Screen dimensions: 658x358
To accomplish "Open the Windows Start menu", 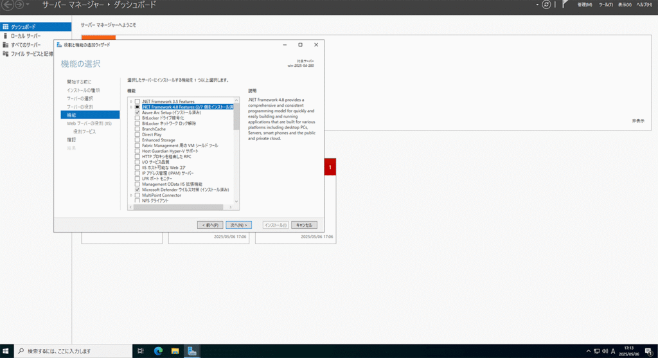I will pos(6,351).
